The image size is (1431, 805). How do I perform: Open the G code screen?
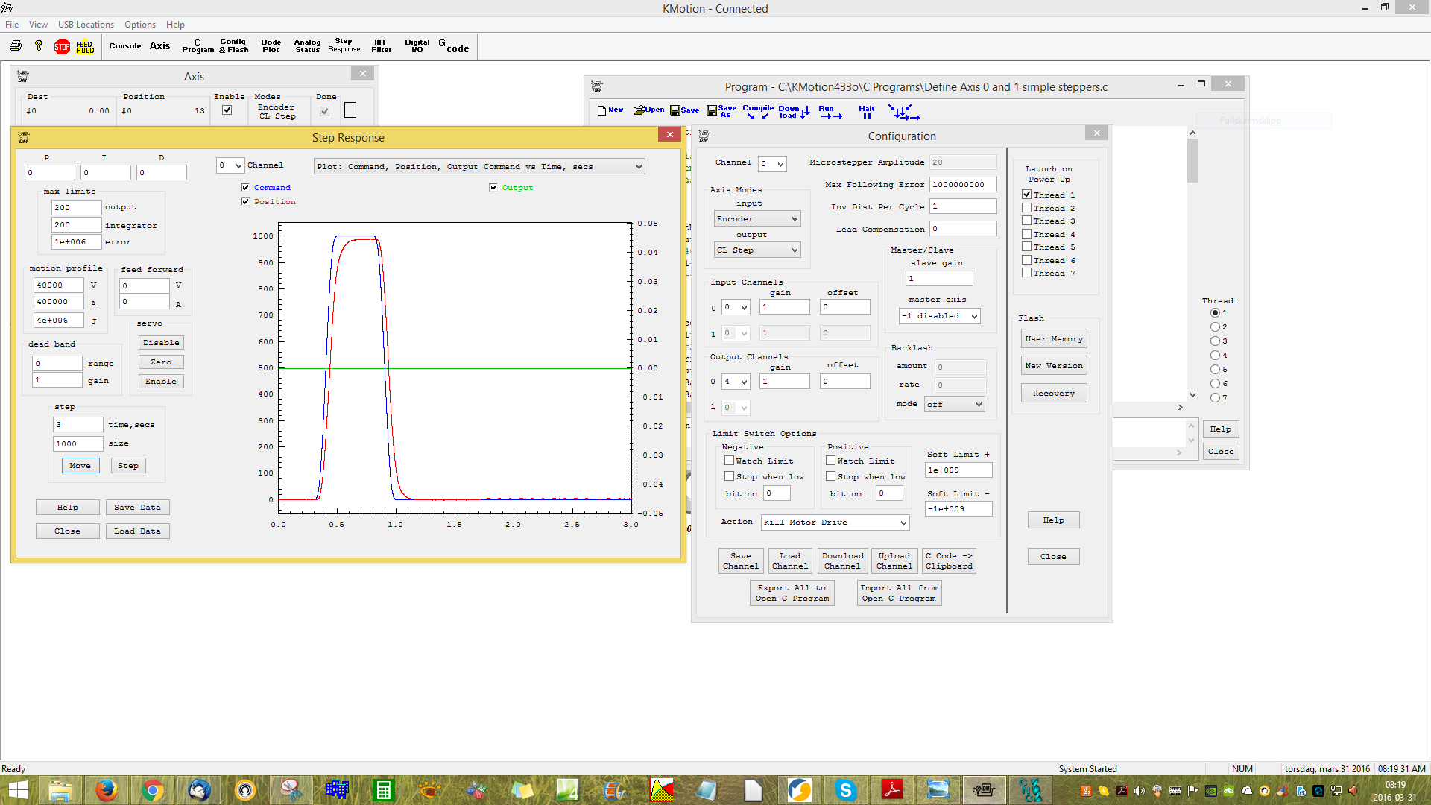tap(453, 46)
